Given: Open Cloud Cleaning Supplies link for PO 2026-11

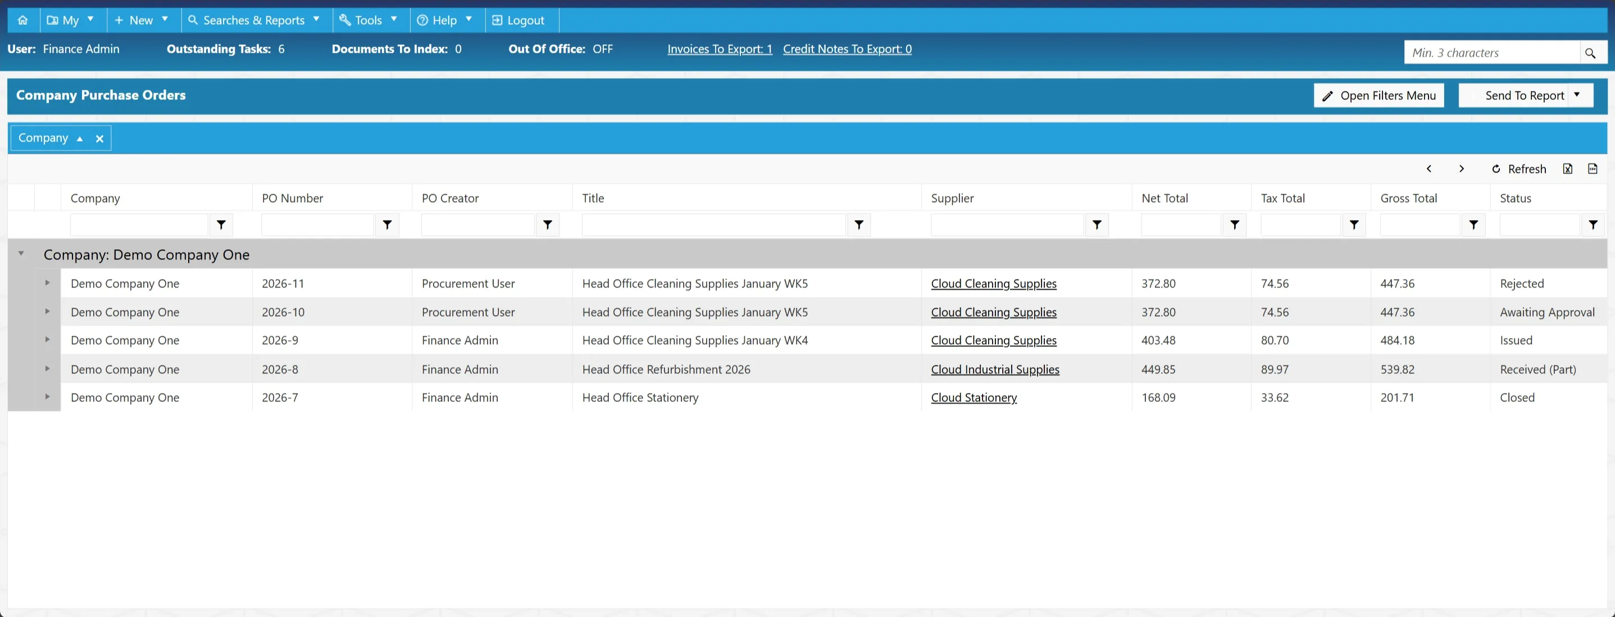Looking at the screenshot, I should click(993, 284).
